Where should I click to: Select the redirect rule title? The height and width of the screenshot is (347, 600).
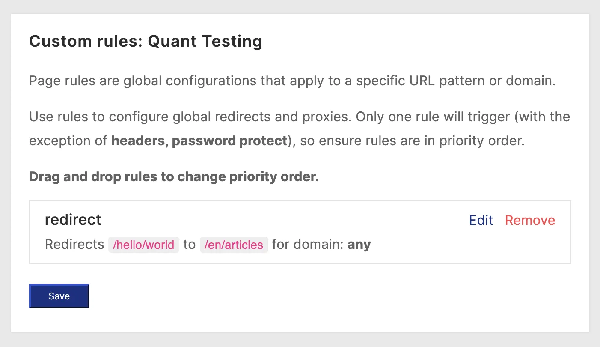(x=73, y=220)
